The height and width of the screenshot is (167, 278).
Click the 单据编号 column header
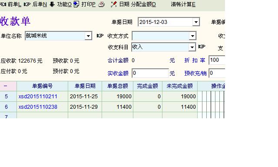(43, 86)
